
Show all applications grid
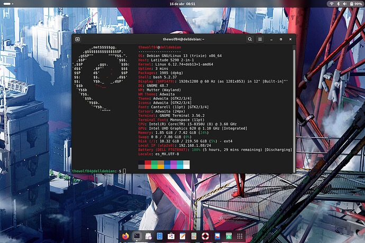point(240,236)
